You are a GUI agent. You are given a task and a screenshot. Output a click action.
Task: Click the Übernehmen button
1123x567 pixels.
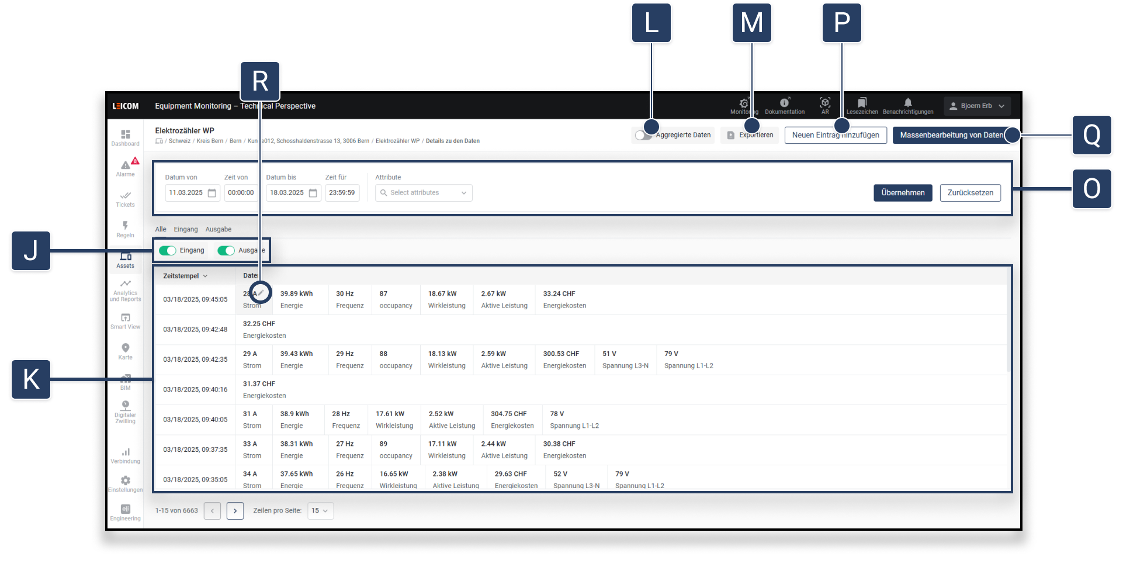click(x=902, y=193)
